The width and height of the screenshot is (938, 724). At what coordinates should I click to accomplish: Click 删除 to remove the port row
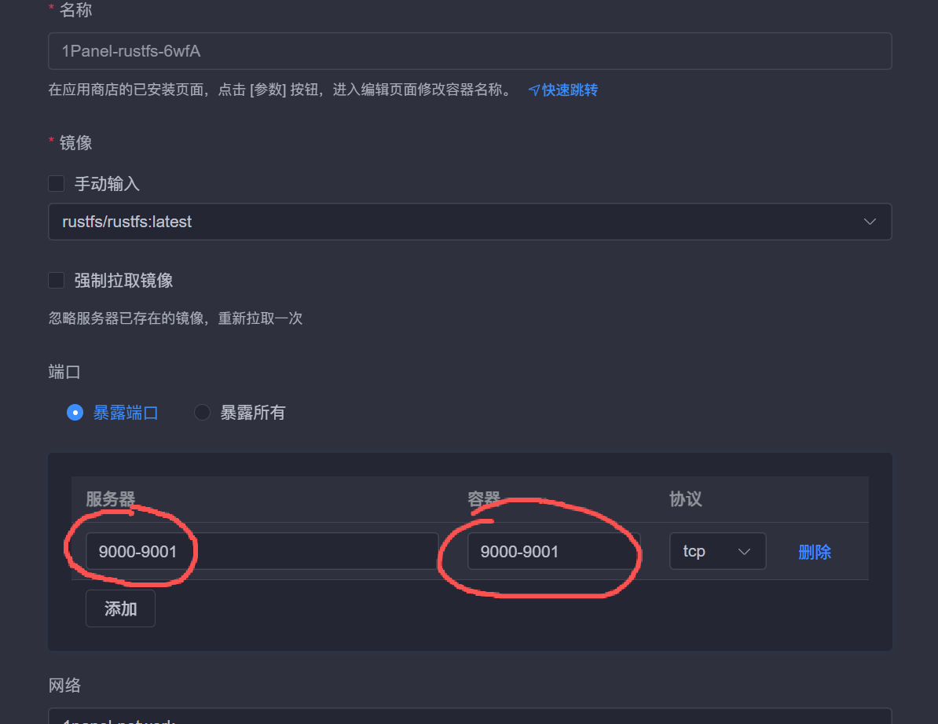tap(815, 552)
